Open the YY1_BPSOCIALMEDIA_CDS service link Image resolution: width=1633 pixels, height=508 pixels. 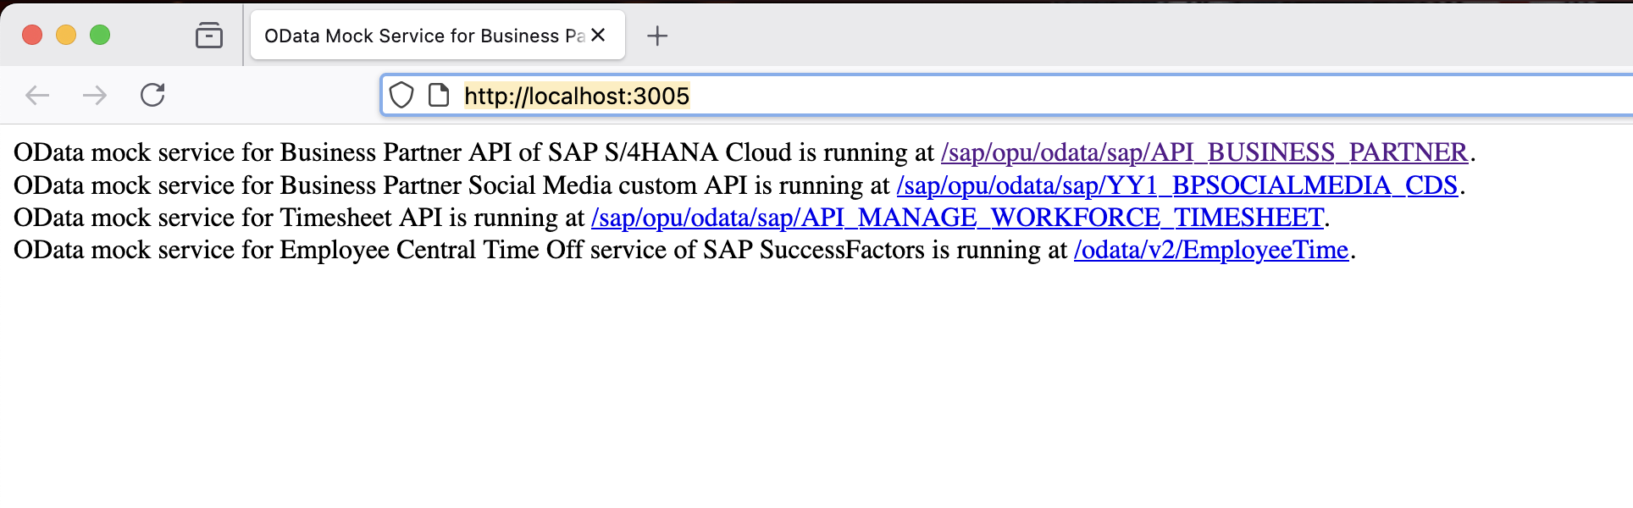point(1177,185)
